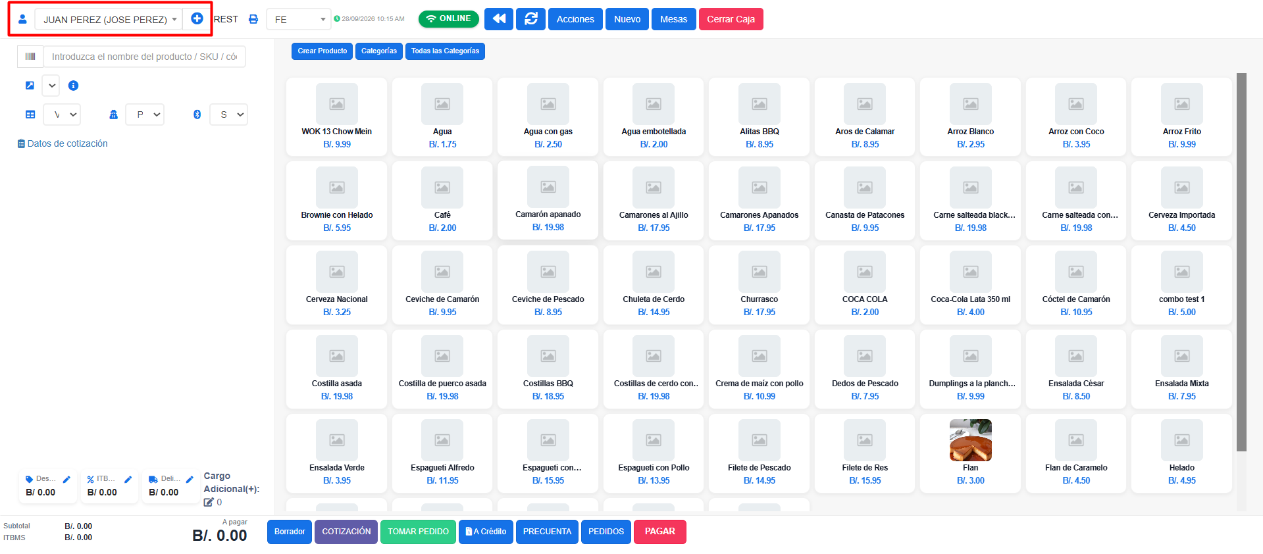Click the Bluetooth icon
The width and height of the screenshot is (1263, 554).
point(197,114)
